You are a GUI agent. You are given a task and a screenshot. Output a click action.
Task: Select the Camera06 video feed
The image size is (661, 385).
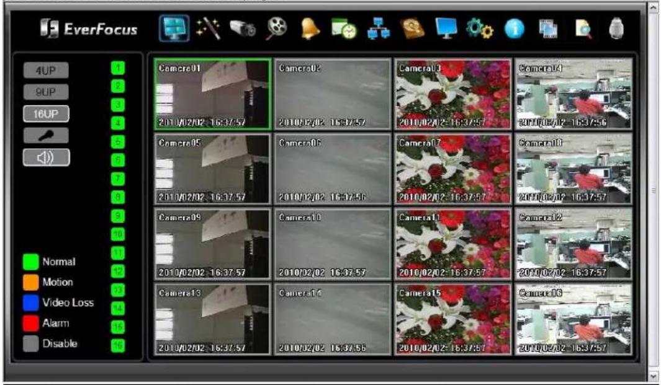[333, 169]
